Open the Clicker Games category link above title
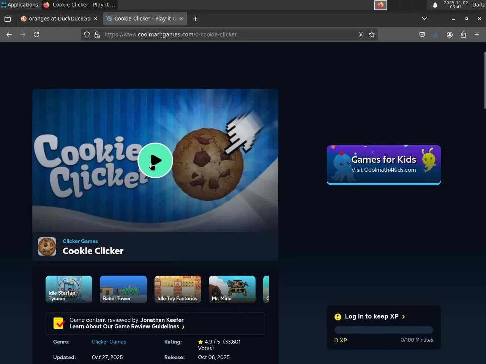This screenshot has height=364, width=486. [80, 241]
